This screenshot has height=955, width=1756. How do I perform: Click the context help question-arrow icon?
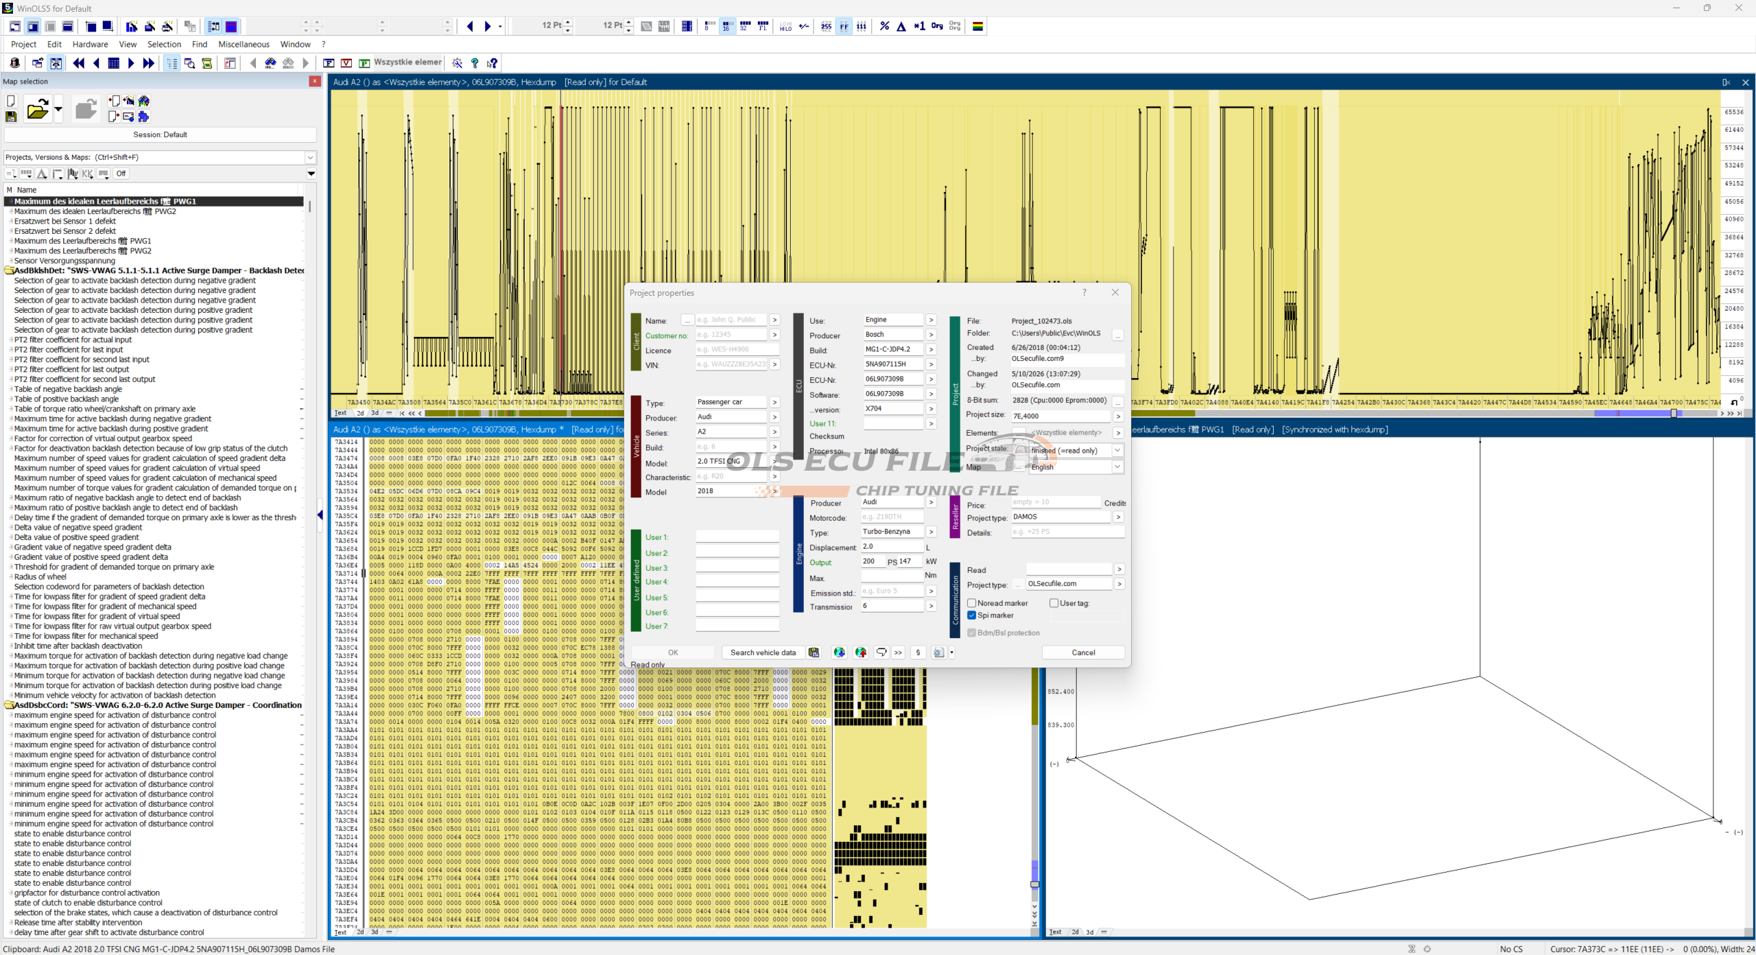coord(492,63)
